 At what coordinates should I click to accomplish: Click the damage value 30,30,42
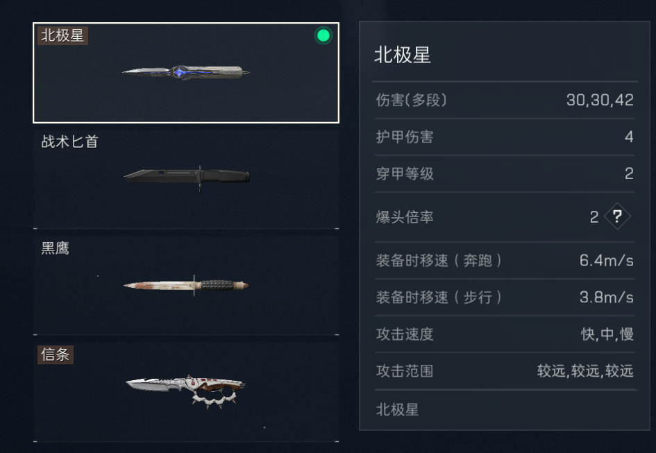600,100
